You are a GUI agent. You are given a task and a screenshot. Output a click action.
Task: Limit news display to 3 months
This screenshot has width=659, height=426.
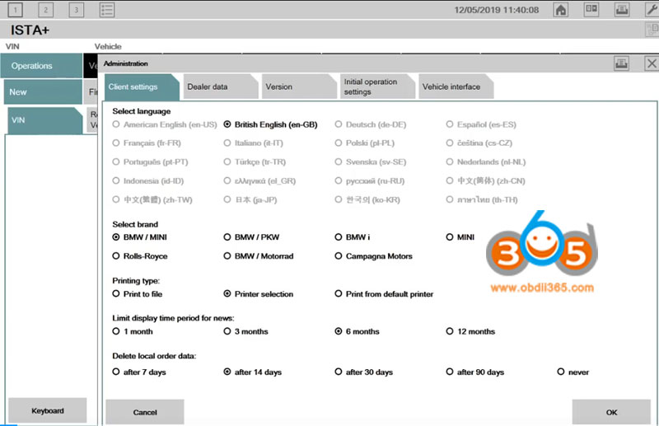pos(245,331)
